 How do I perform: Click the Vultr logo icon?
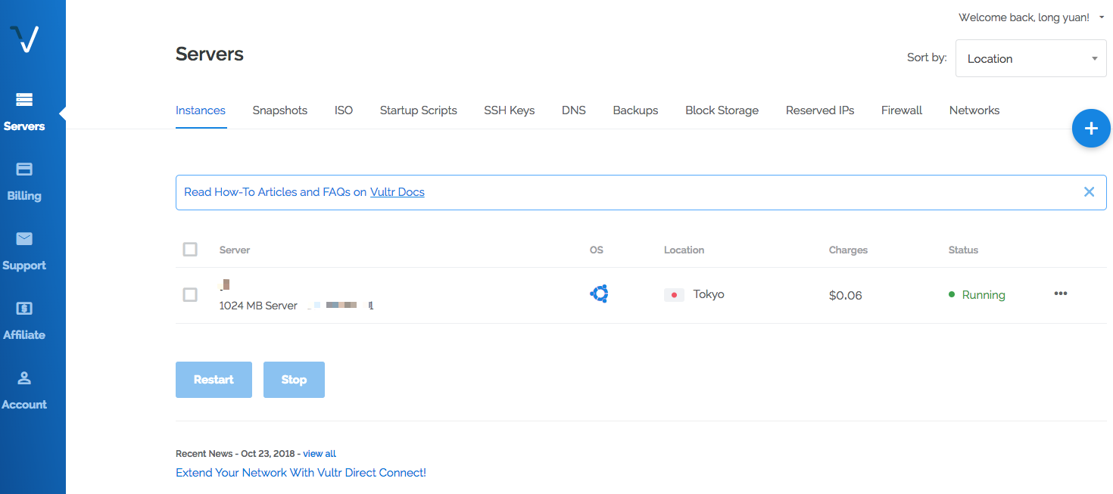(25, 39)
